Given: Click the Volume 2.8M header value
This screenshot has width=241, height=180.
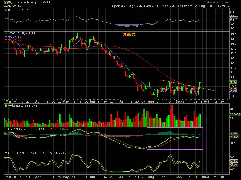Looking at the screenshot, I should coord(187,6).
